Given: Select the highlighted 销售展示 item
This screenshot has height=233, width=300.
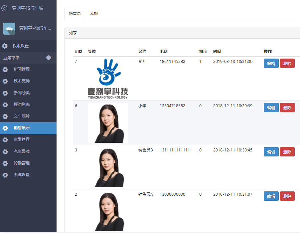Looking at the screenshot, I should point(28,128).
